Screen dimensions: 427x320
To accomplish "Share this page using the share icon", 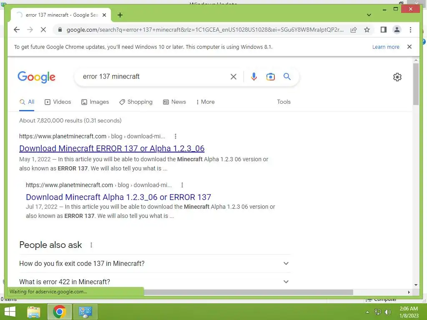I will click(x=354, y=30).
